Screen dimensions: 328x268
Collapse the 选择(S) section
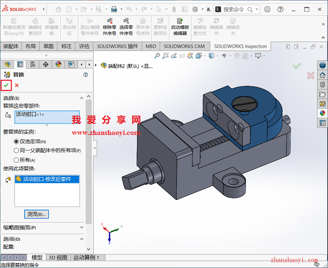(82, 98)
